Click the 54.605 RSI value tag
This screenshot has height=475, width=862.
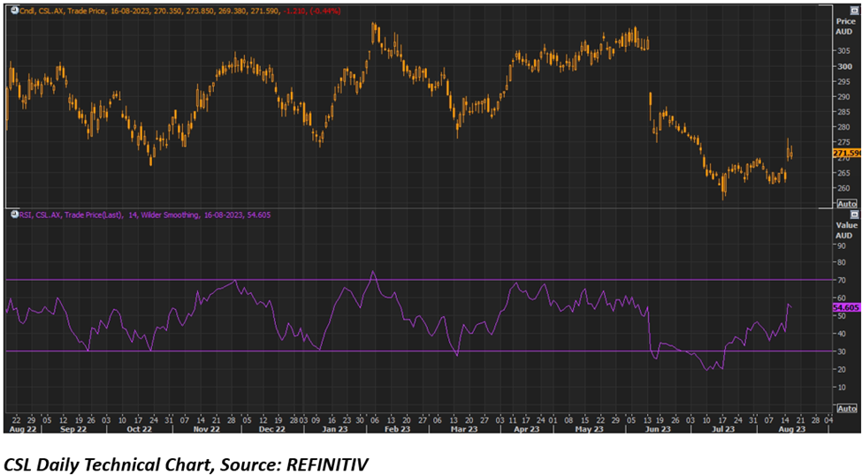[846, 306]
